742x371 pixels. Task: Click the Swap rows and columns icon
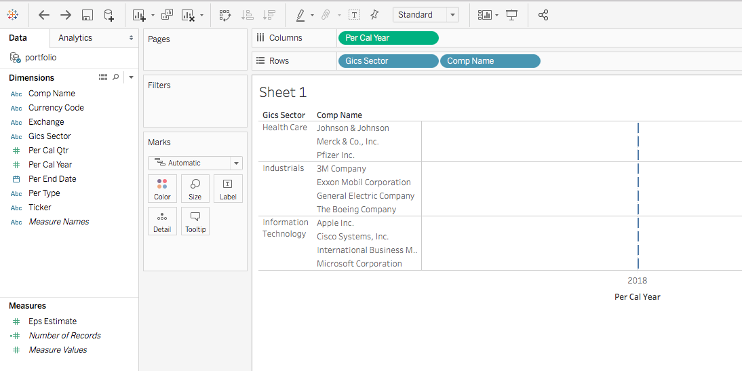click(225, 15)
